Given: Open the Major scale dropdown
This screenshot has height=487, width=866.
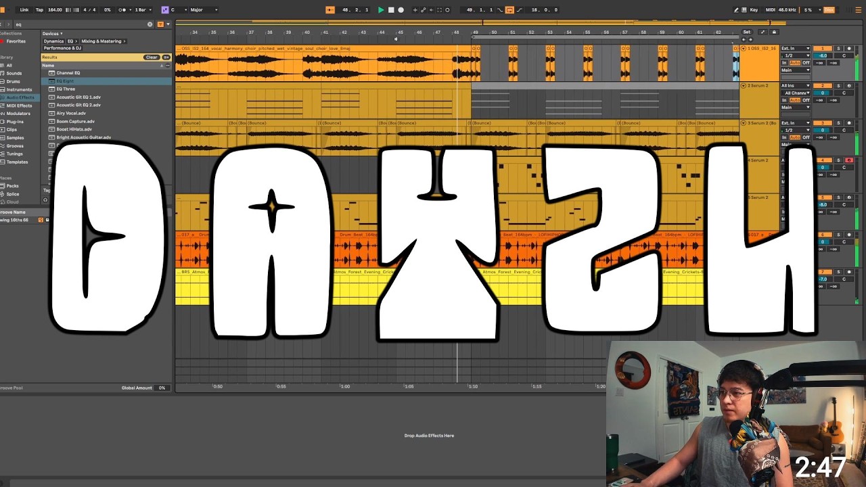Looking at the screenshot, I should [204, 10].
